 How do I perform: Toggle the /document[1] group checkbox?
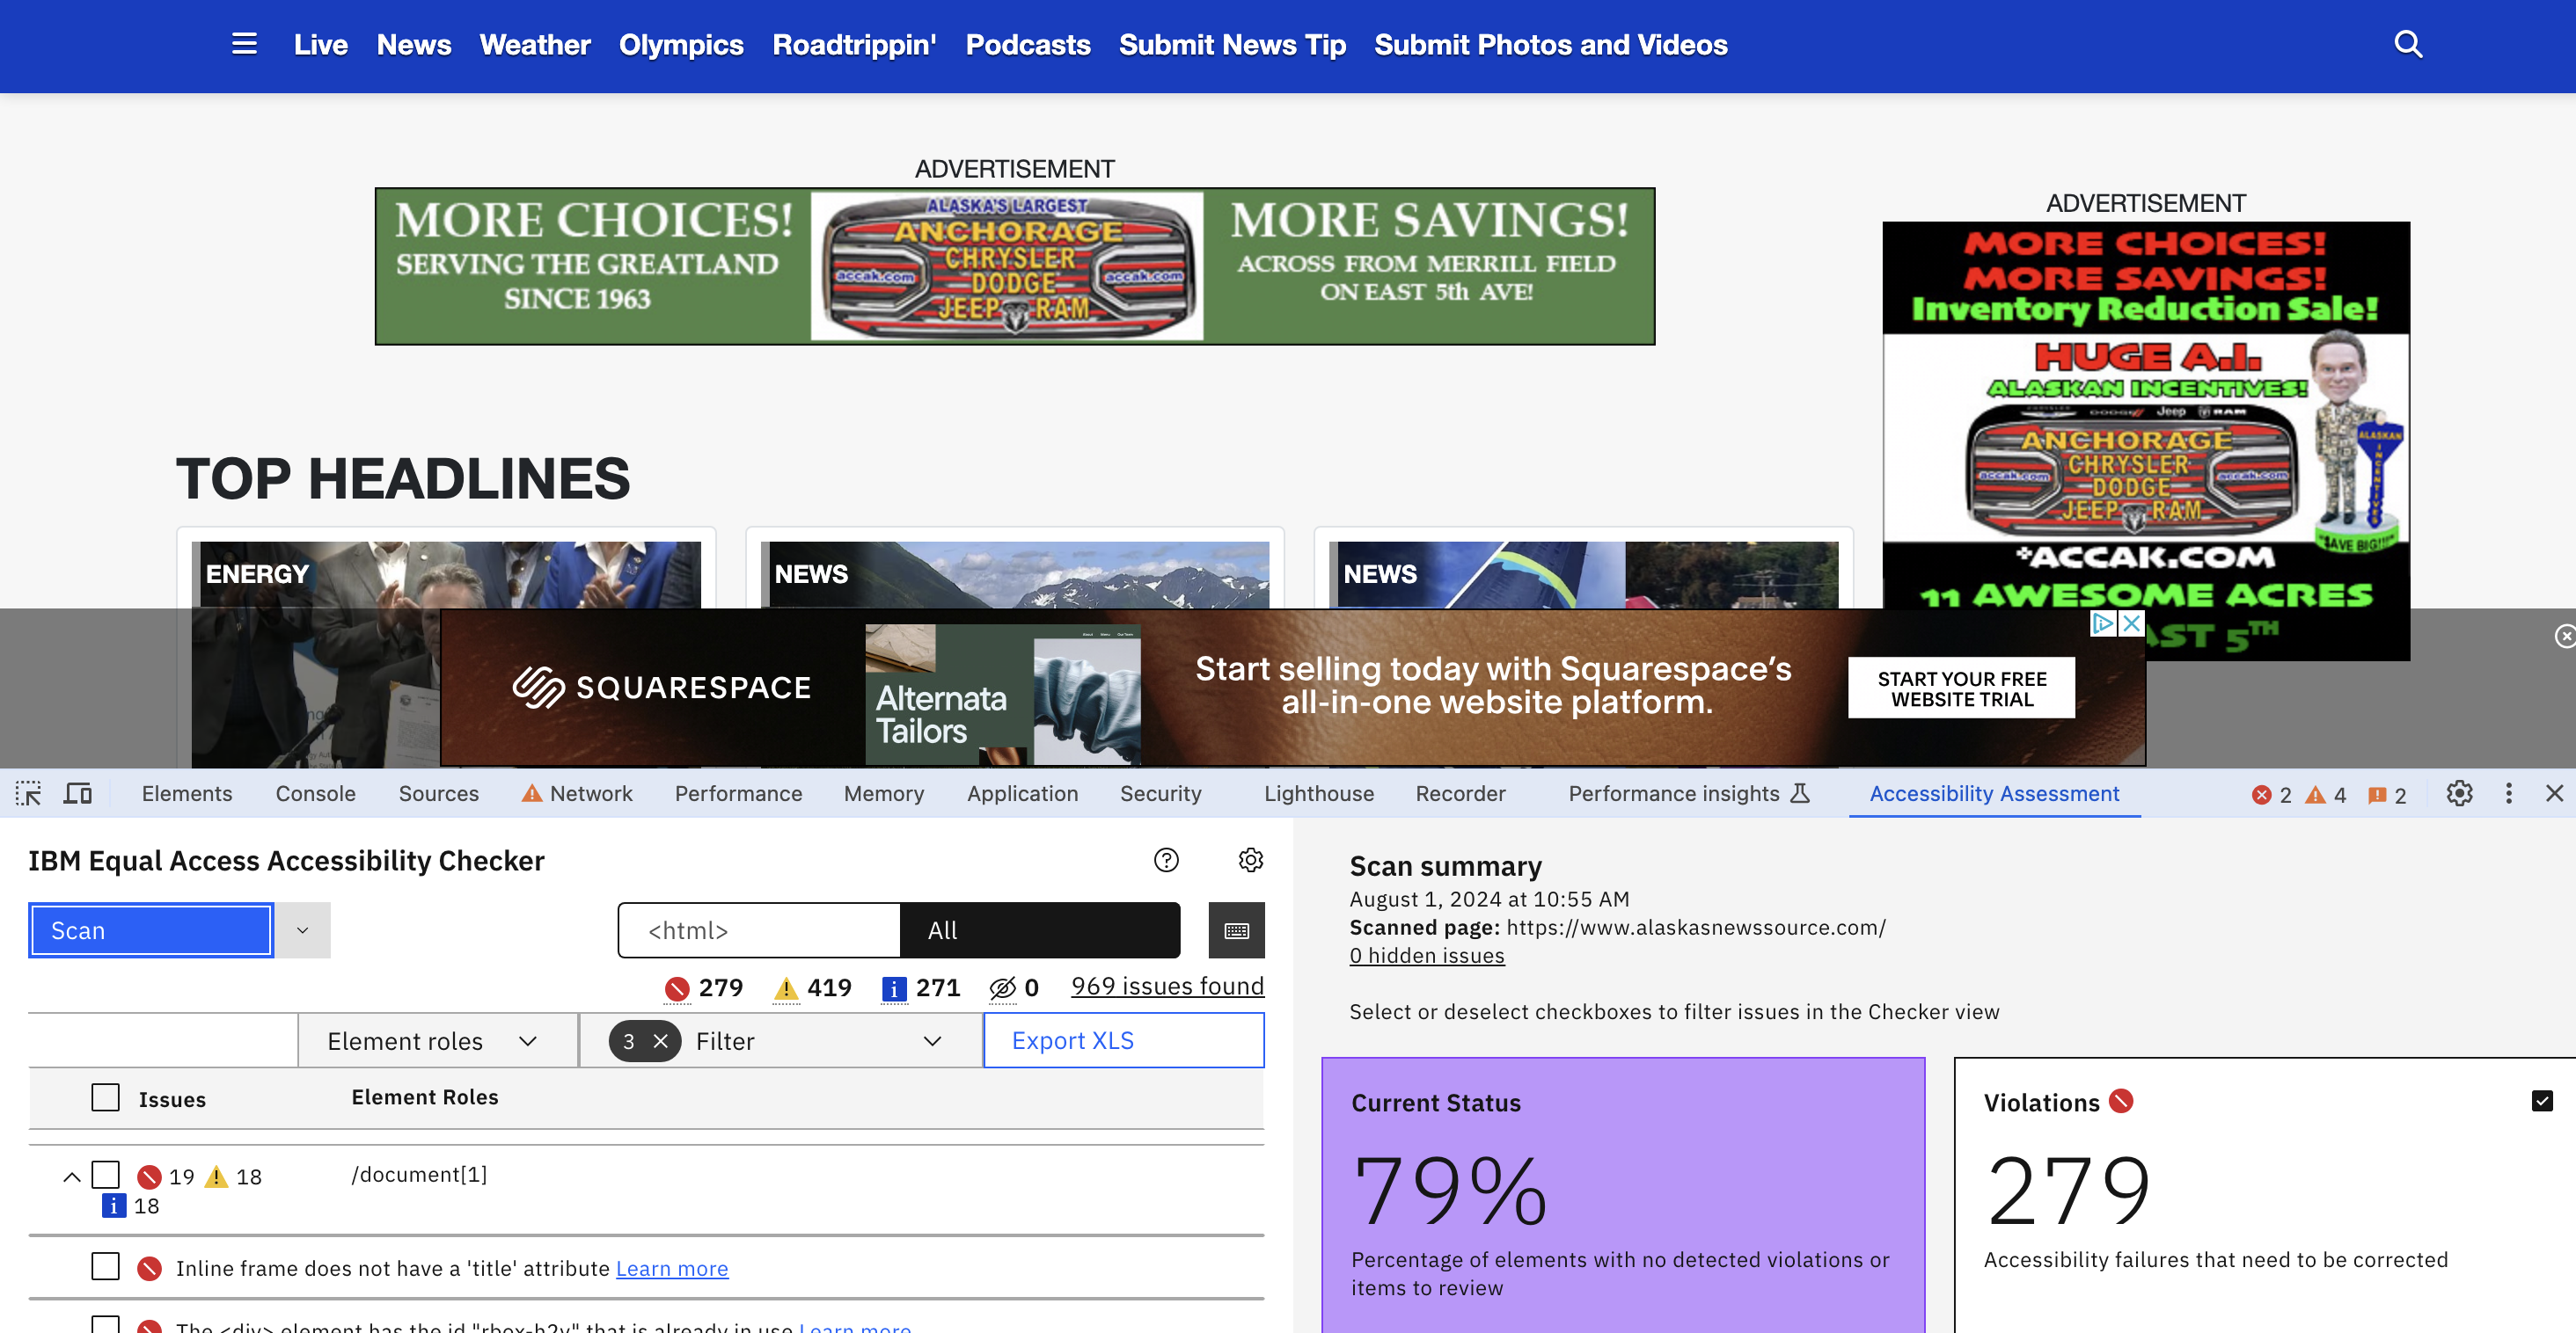pyautogui.click(x=105, y=1175)
